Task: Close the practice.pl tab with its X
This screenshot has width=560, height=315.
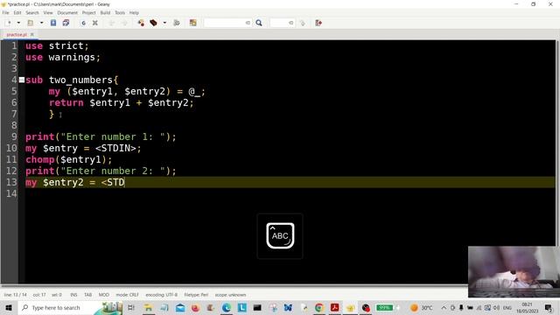Action: pos(32,34)
